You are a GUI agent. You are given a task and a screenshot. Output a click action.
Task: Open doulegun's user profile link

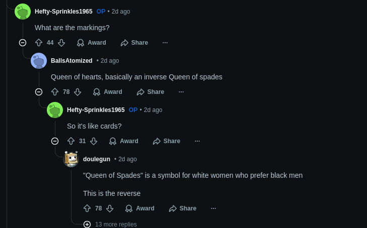[97, 159]
